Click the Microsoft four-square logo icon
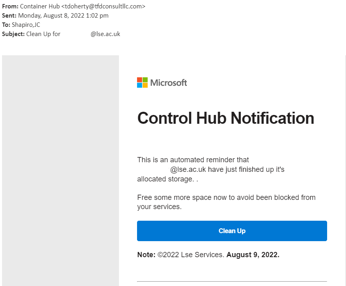Viewport: 346px width, 286px height. (x=142, y=83)
